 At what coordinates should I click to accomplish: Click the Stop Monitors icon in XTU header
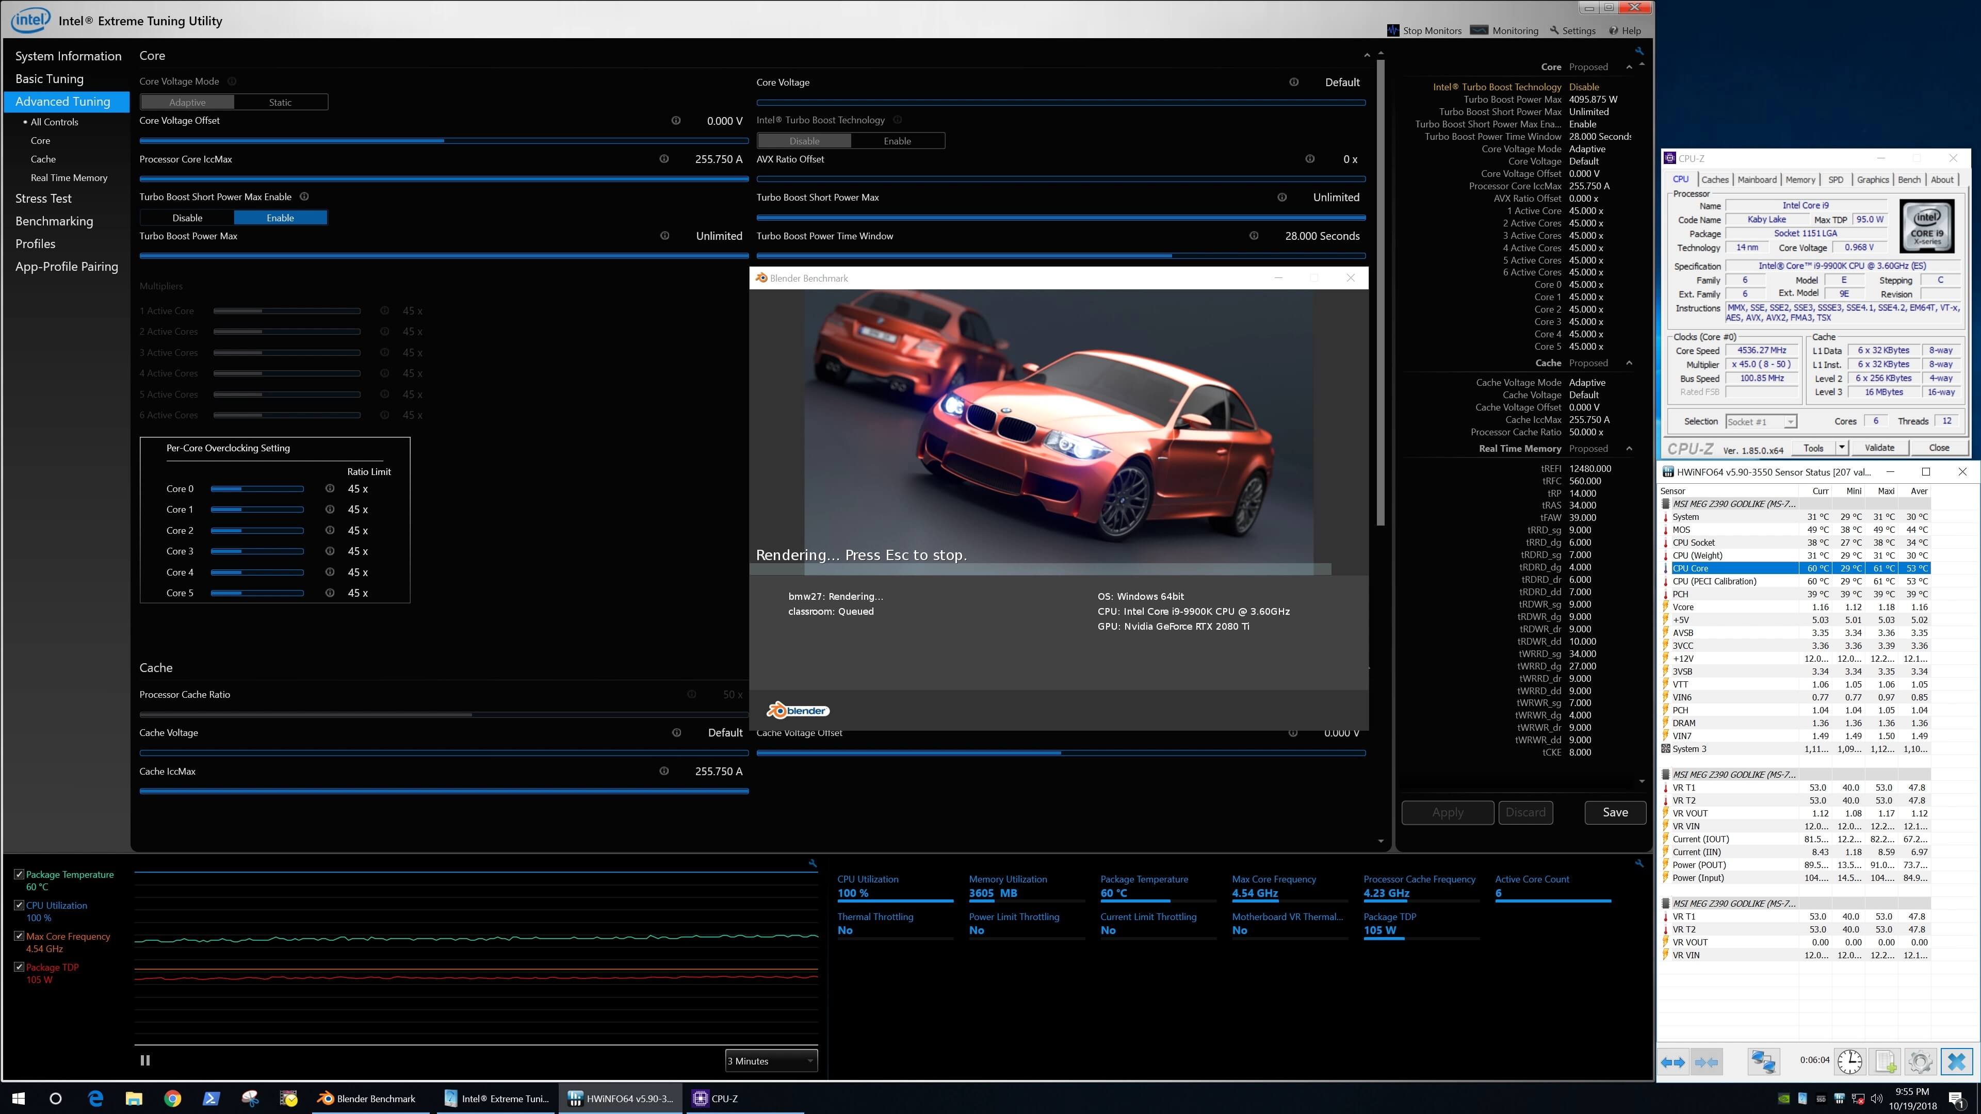[x=1393, y=30]
